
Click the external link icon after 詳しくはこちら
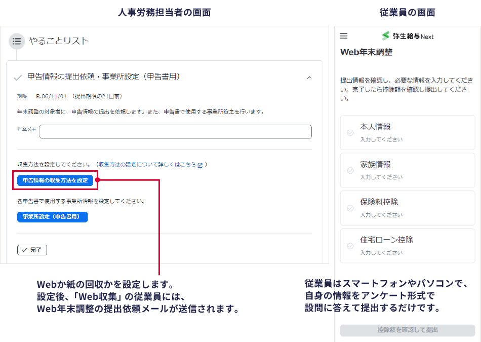200,165
